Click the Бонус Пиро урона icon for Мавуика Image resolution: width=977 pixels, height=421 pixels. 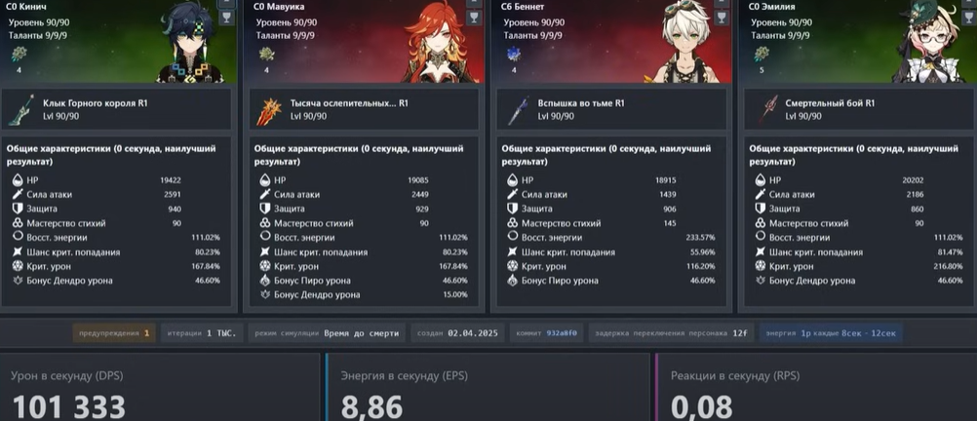265,281
